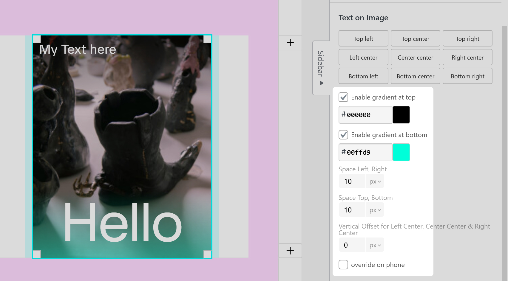Screen dimensions: 508x281
Task: Grab the top-left resize handle of image
Action: click(37, 39)
